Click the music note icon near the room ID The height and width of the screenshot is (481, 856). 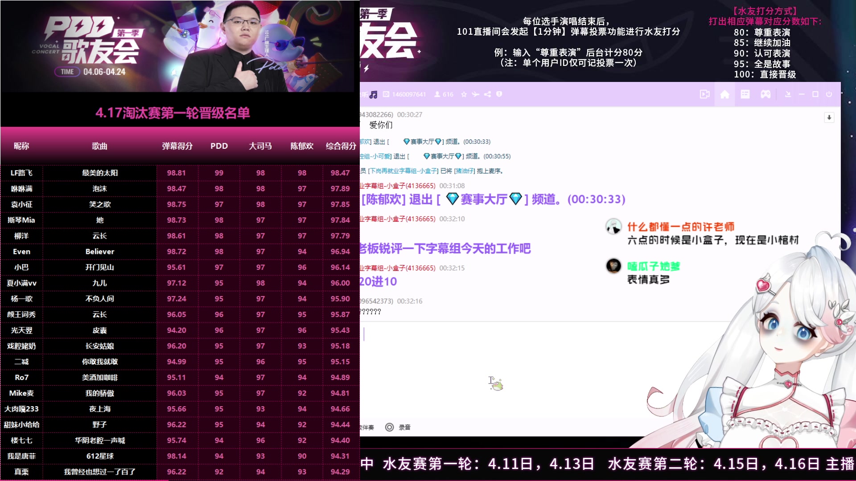pos(374,94)
